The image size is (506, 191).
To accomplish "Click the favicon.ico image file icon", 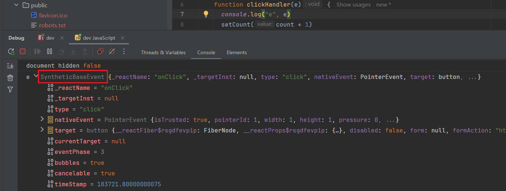I will click(x=34, y=15).
